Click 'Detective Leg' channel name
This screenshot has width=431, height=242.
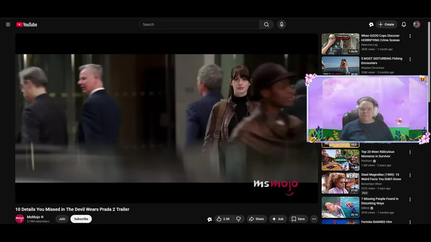click(x=369, y=45)
